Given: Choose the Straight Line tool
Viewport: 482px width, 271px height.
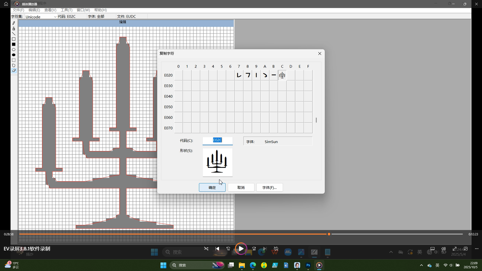Looking at the screenshot, I should point(14,34).
